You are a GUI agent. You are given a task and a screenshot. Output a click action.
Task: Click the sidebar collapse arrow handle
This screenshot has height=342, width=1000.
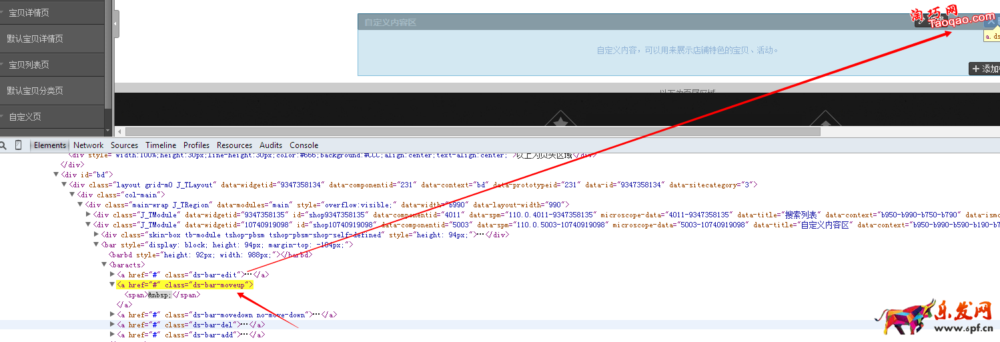coord(115,24)
